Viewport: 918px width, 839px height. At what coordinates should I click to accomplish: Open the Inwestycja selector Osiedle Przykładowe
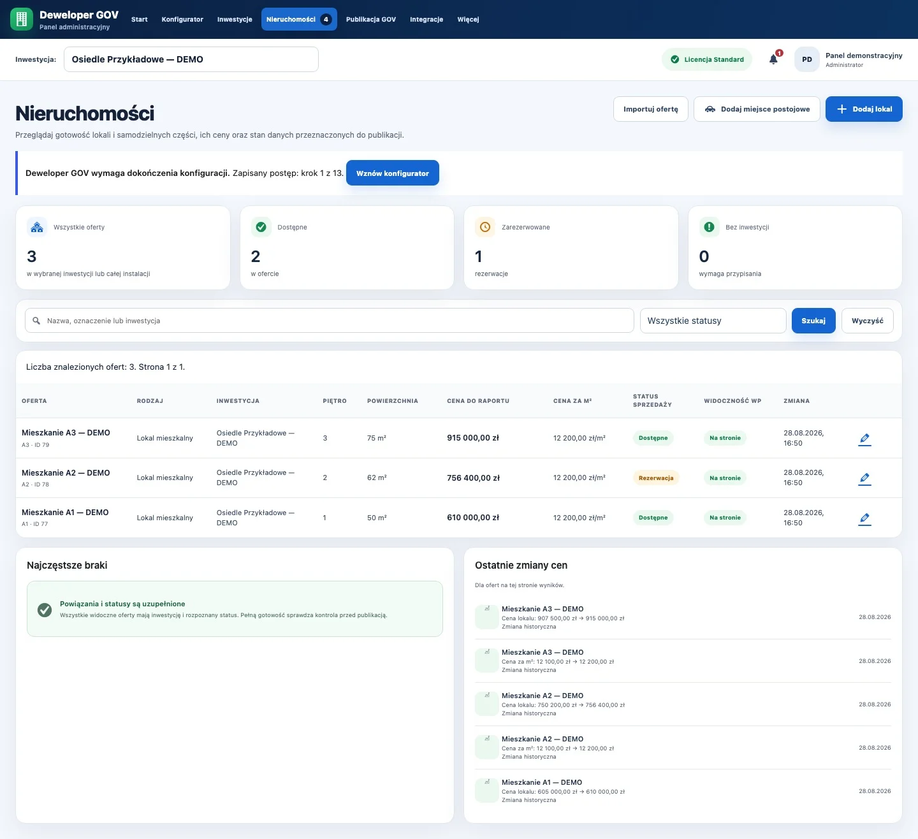tap(191, 59)
